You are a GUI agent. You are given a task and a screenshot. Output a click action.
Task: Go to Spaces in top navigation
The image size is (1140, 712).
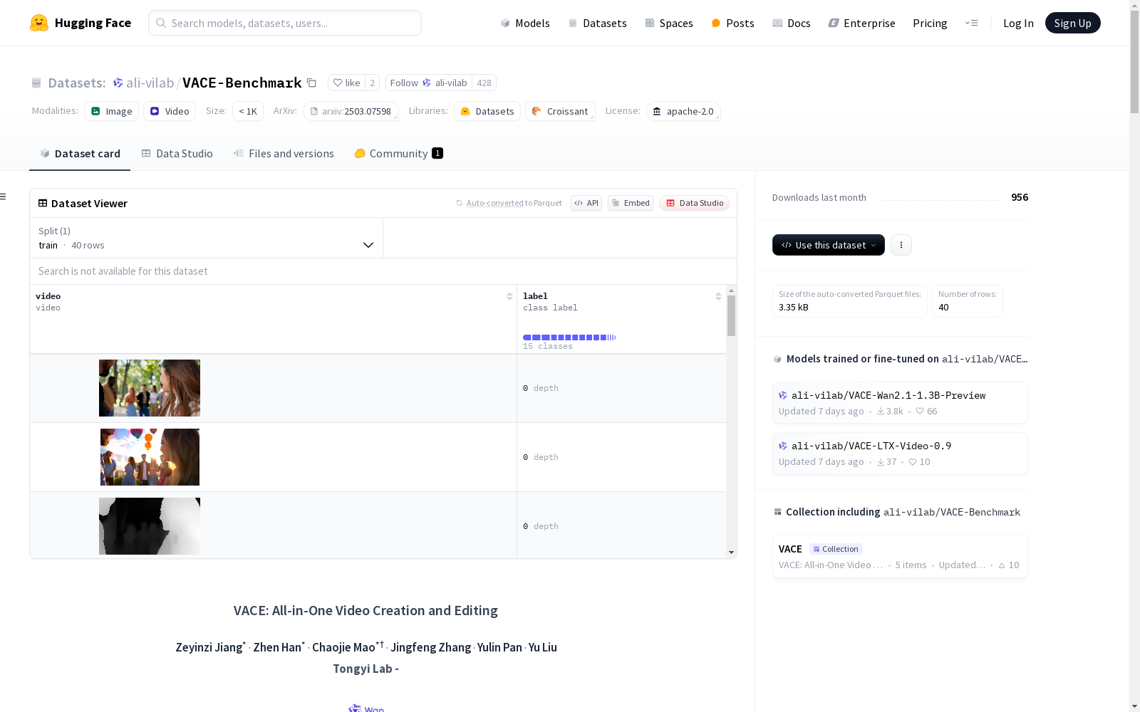pos(669,23)
